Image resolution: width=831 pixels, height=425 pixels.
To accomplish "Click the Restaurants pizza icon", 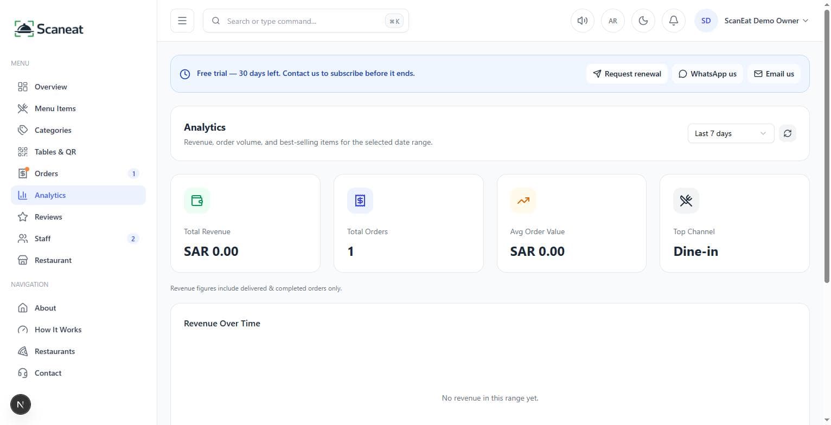I will [23, 351].
